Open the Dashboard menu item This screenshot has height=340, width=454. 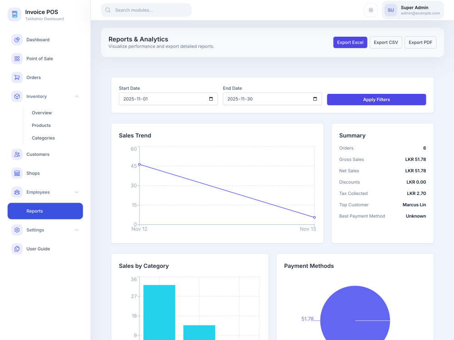(45, 39)
